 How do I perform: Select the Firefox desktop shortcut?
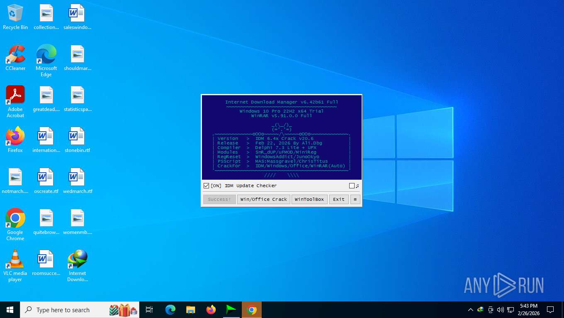(x=15, y=140)
